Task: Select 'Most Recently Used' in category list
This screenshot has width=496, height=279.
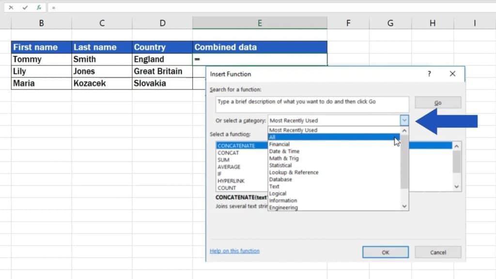Action: coord(334,130)
